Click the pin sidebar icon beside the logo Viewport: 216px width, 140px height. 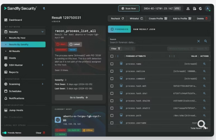coord(44,9)
